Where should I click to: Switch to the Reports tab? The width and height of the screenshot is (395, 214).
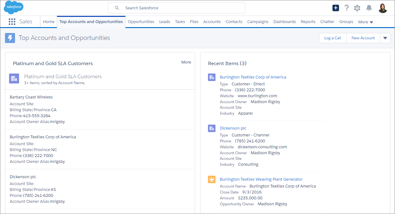(x=308, y=22)
